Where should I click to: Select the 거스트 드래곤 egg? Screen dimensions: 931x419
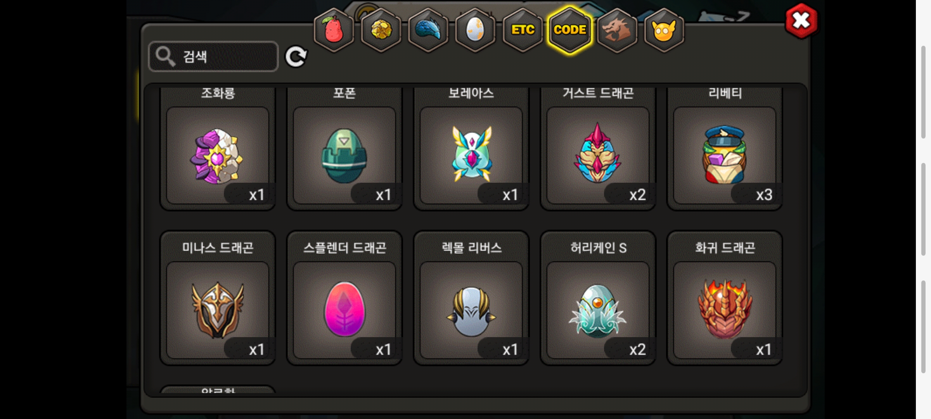click(598, 148)
